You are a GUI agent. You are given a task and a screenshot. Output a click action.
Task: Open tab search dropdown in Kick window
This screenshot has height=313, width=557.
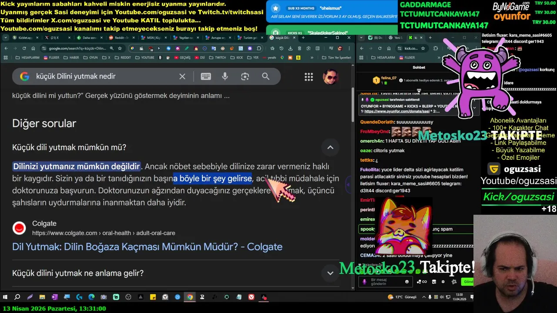click(361, 38)
